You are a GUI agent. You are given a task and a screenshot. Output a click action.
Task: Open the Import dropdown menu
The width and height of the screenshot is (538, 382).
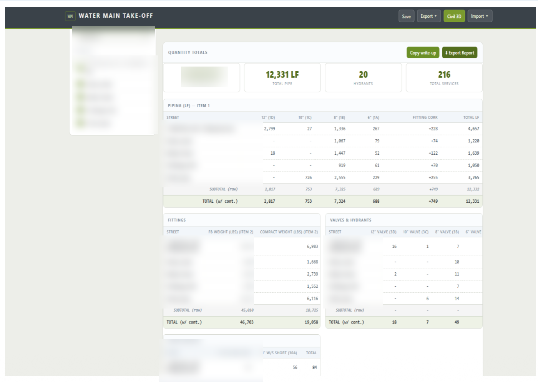480,16
